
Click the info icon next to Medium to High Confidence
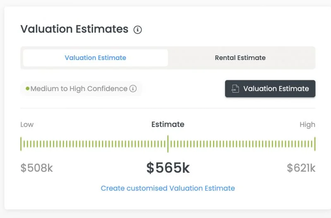point(133,89)
